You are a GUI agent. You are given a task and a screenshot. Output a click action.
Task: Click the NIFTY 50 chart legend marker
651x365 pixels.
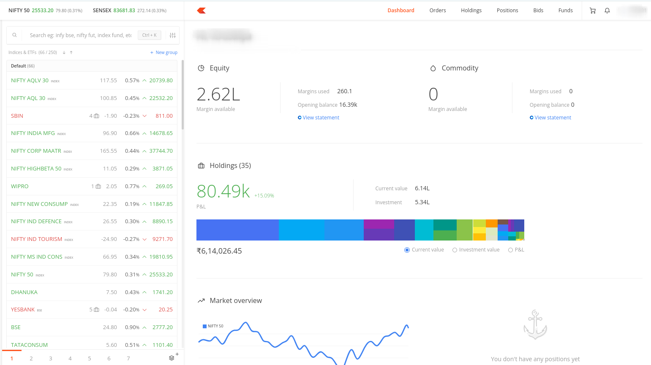tap(204, 326)
